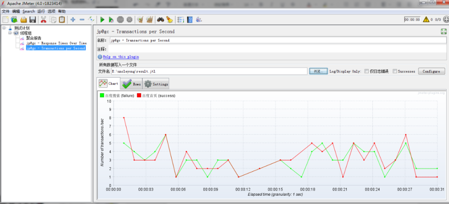Viewport: 449px width, 204px height.
Task: Copy the selected element
Action: point(53,19)
